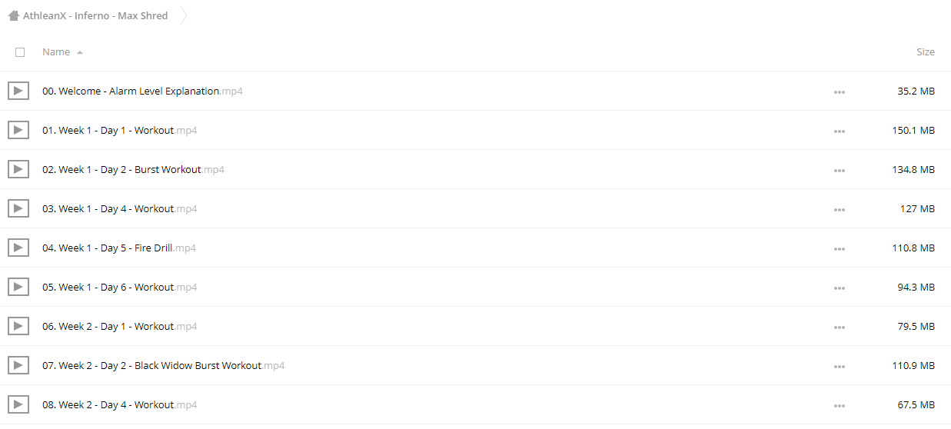The width and height of the screenshot is (951, 429).
Task: Open more options for 00. Welcome file
Action: pyautogui.click(x=839, y=91)
